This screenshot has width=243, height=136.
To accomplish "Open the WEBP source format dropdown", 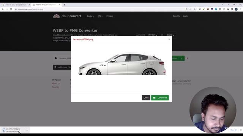I will pyautogui.click(x=153, y=35).
